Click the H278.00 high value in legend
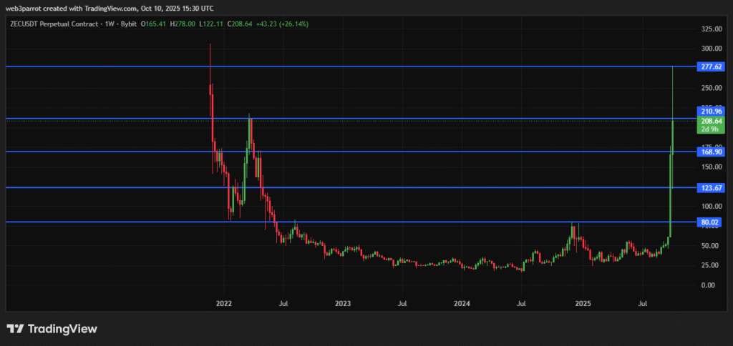 (x=185, y=23)
